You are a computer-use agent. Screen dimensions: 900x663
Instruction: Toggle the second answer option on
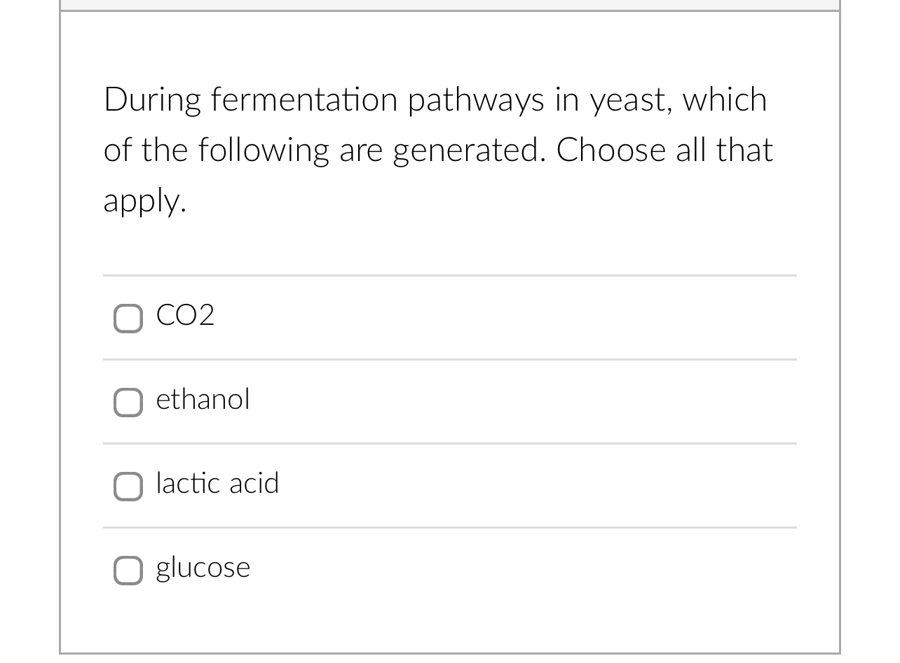(128, 403)
